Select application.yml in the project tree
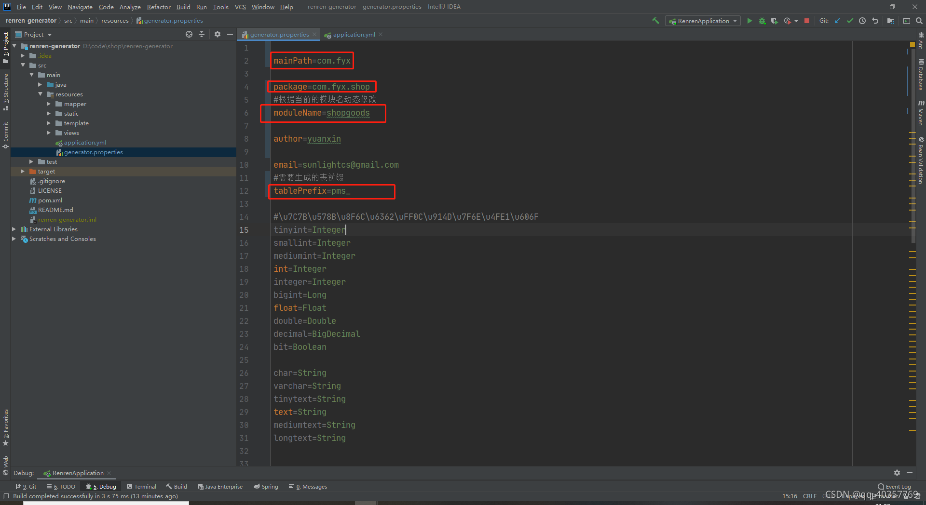 pos(85,143)
